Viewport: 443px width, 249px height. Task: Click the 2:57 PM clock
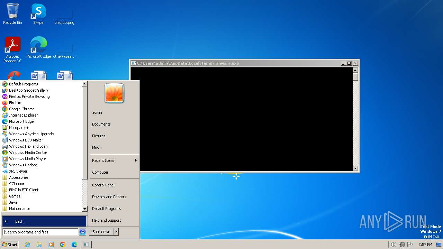(x=425, y=245)
